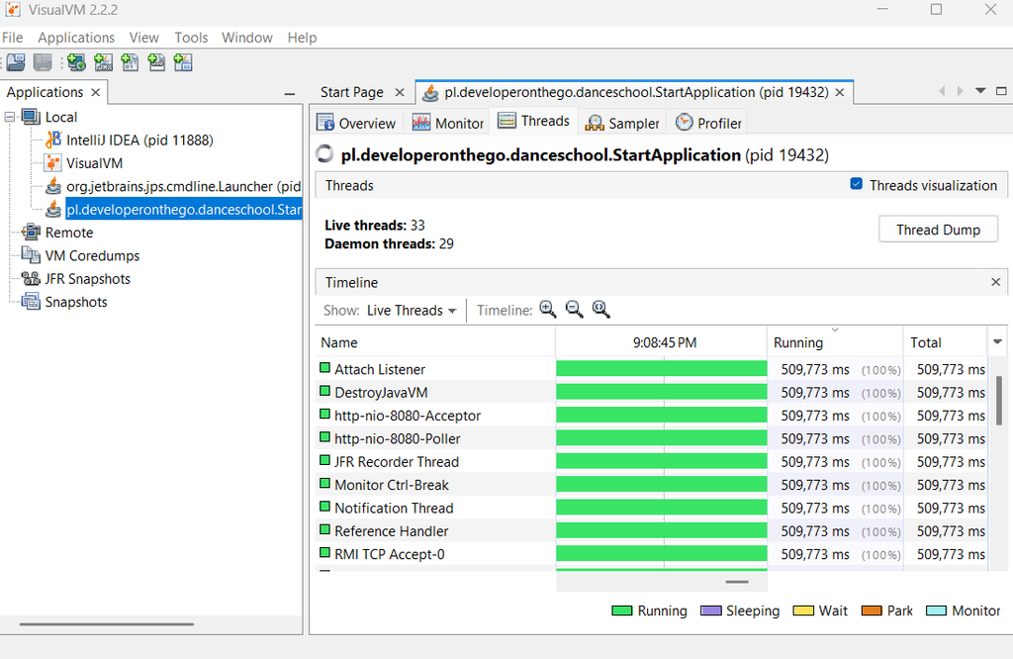The width and height of the screenshot is (1013, 659).
Task: Select the Snapshots node
Action: [x=76, y=303]
